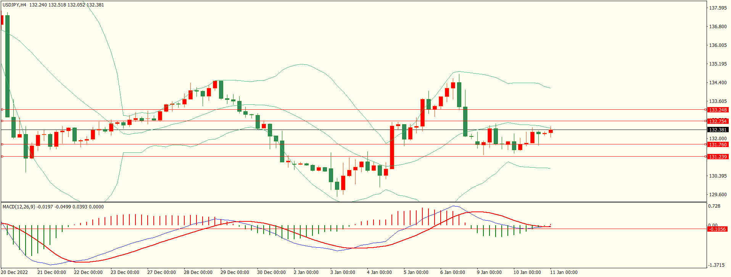Click the 131.239 red price tag
This screenshot has width=731, height=277.
(x=718, y=157)
